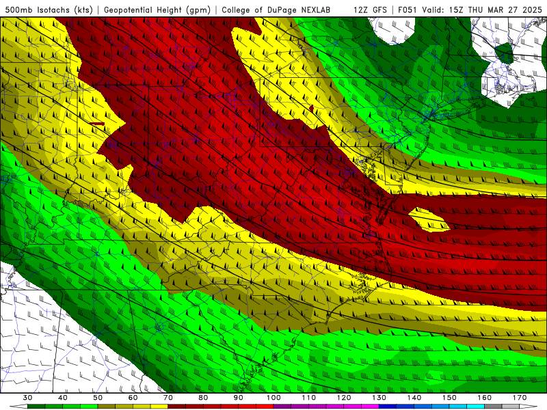Click the legend value "150"

(449, 398)
